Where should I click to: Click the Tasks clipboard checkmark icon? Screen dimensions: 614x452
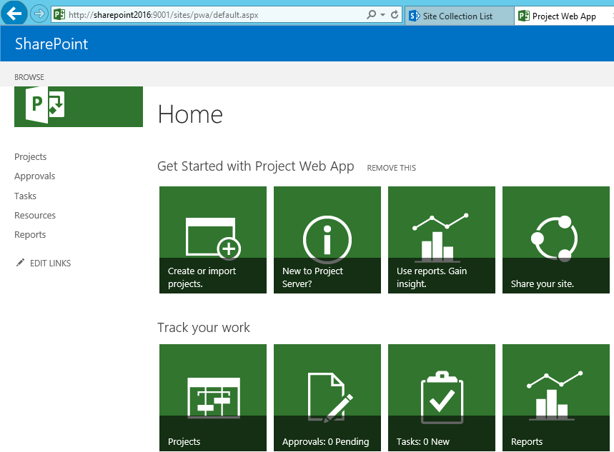click(442, 397)
